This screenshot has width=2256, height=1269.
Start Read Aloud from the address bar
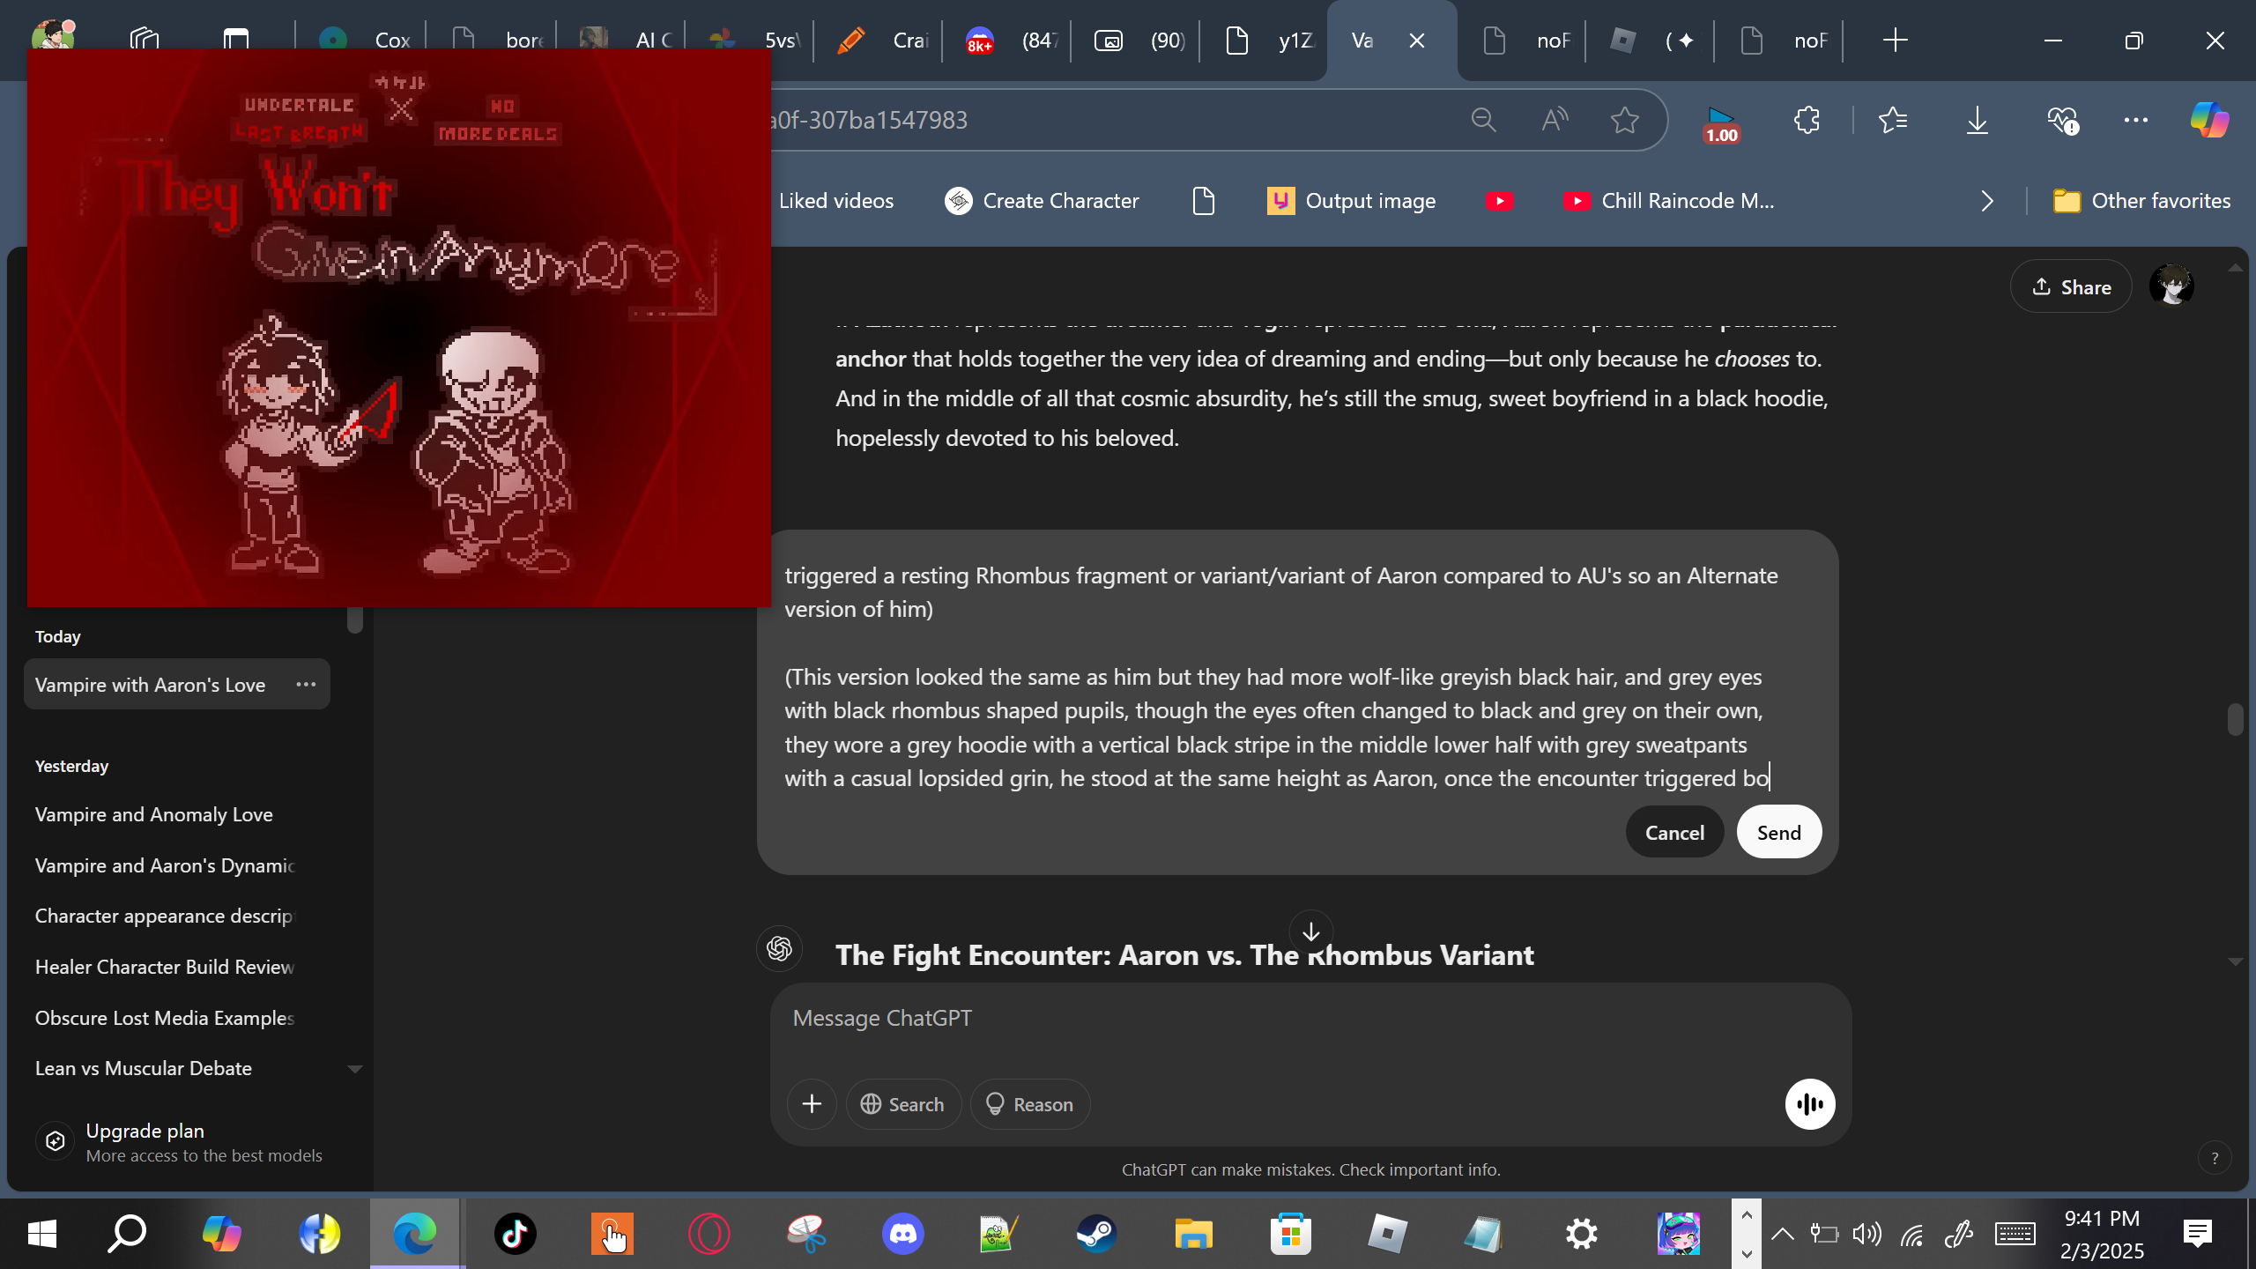tap(1555, 120)
